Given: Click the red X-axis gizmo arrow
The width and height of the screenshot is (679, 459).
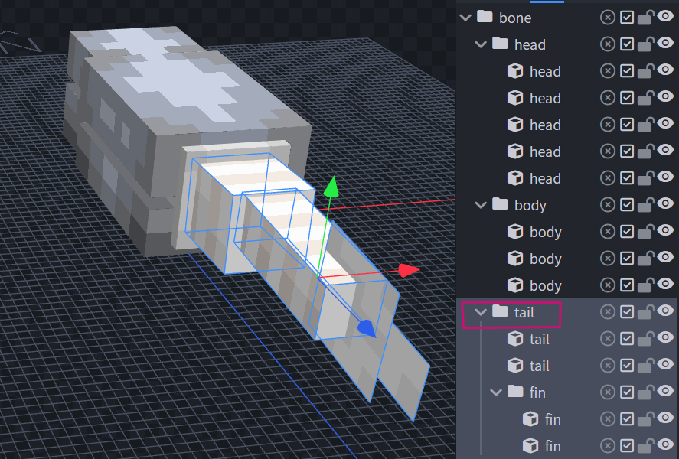Looking at the screenshot, I should [408, 271].
